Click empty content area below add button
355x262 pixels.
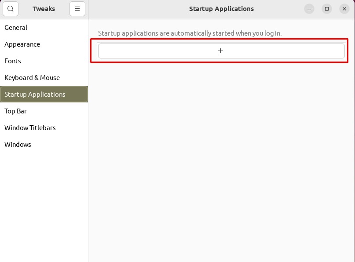point(221,158)
